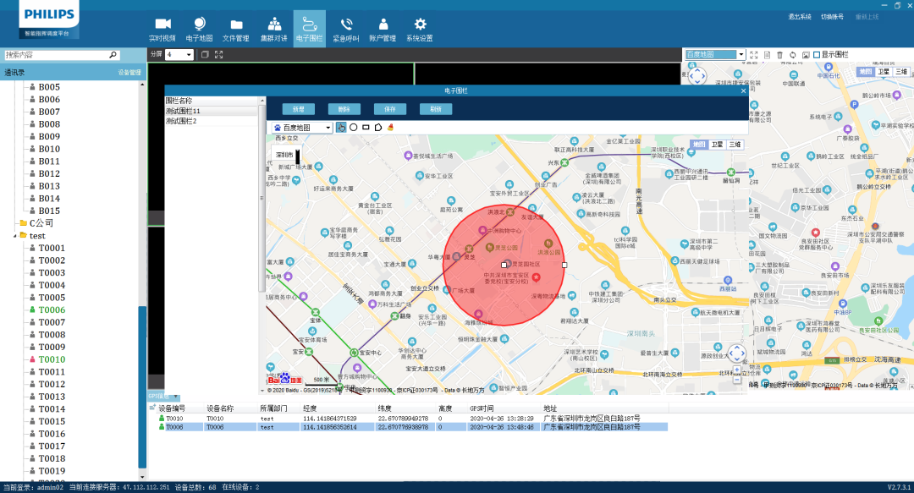Click the 保存 save fence button
This screenshot has width=914, height=493.
[390, 109]
